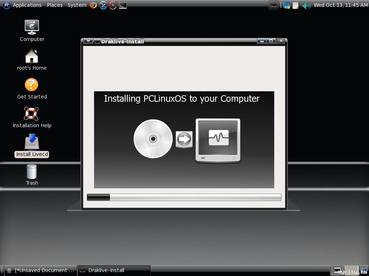The image size is (369, 276).
Task: Select the second workspace in switcher
Action: pyautogui.click(x=351, y=271)
